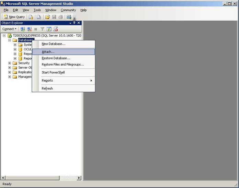239x188 pixels.
Task: Click the Databases folder icon
Action: tap(15, 40)
